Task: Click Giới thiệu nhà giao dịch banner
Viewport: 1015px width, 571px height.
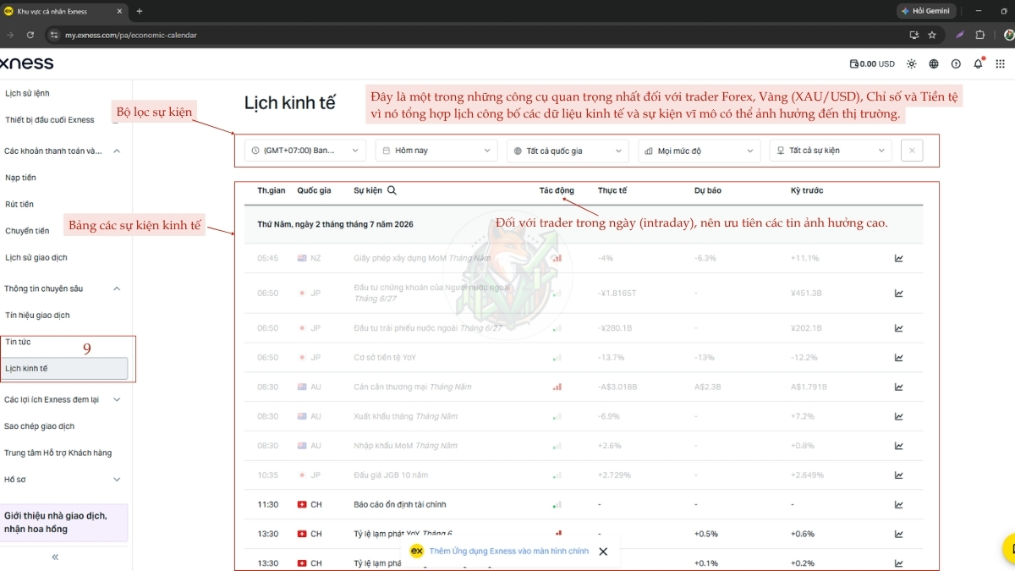Action: pyautogui.click(x=64, y=522)
